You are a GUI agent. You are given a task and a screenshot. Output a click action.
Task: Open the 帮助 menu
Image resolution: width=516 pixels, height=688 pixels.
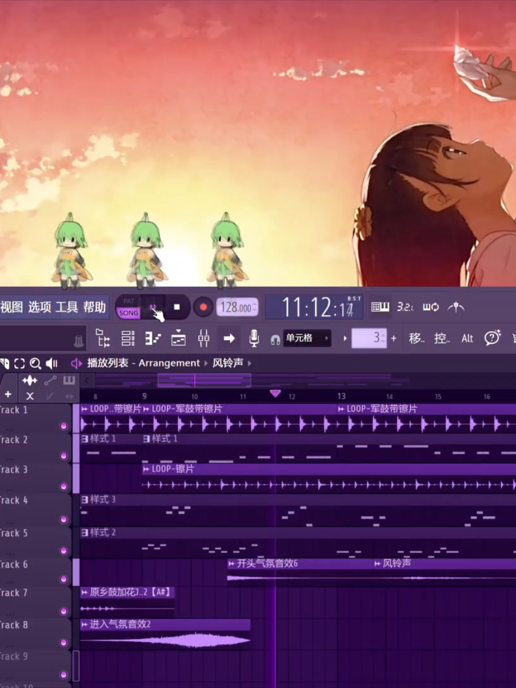[x=94, y=307]
